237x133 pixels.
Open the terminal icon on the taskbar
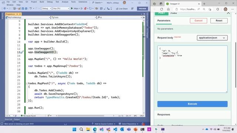pos(142,129)
